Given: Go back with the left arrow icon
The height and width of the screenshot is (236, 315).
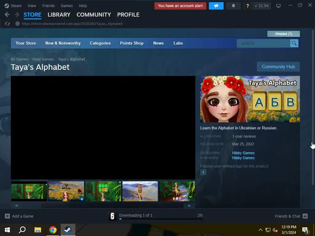Looking at the screenshot, I should tap(7, 14).
